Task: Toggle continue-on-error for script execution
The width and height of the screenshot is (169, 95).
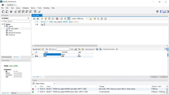Action: click(57, 19)
